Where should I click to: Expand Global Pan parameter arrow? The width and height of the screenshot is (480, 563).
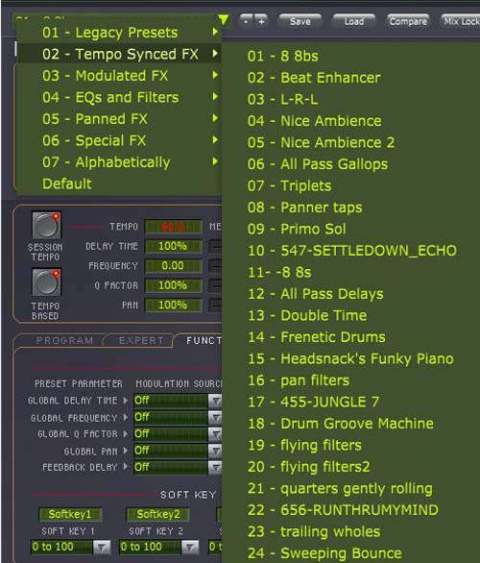point(126,451)
